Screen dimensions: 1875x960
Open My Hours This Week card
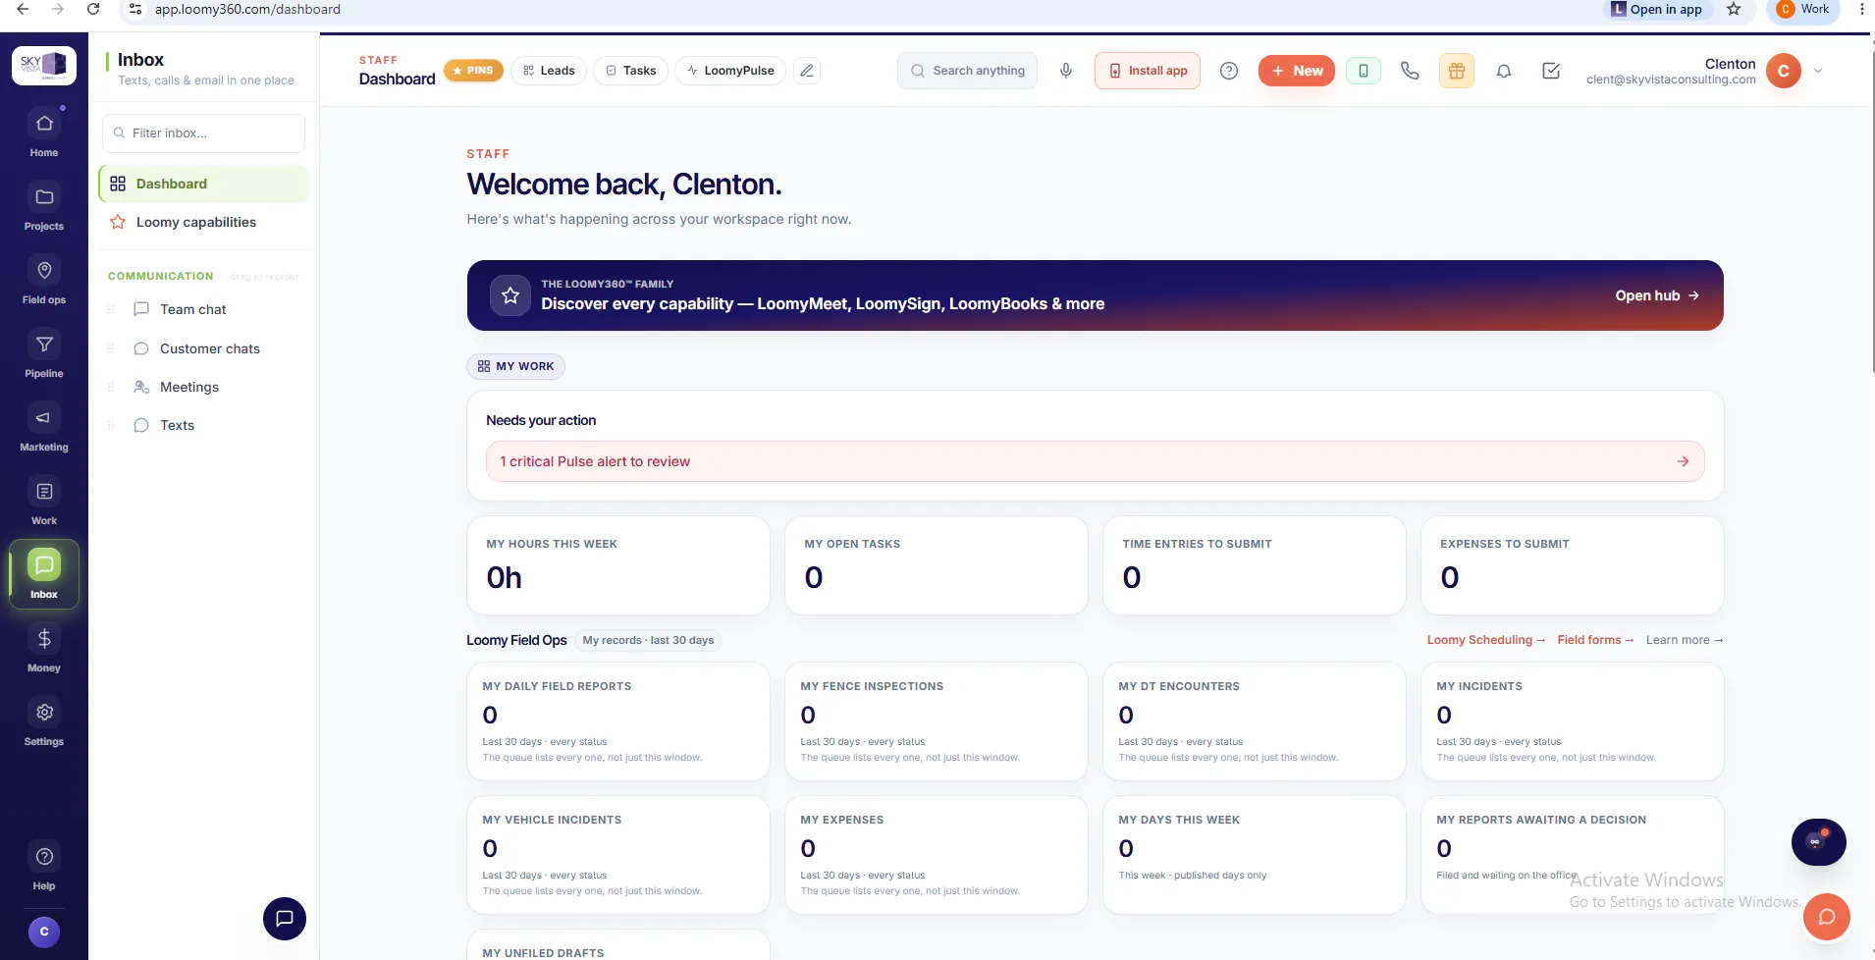(x=618, y=565)
